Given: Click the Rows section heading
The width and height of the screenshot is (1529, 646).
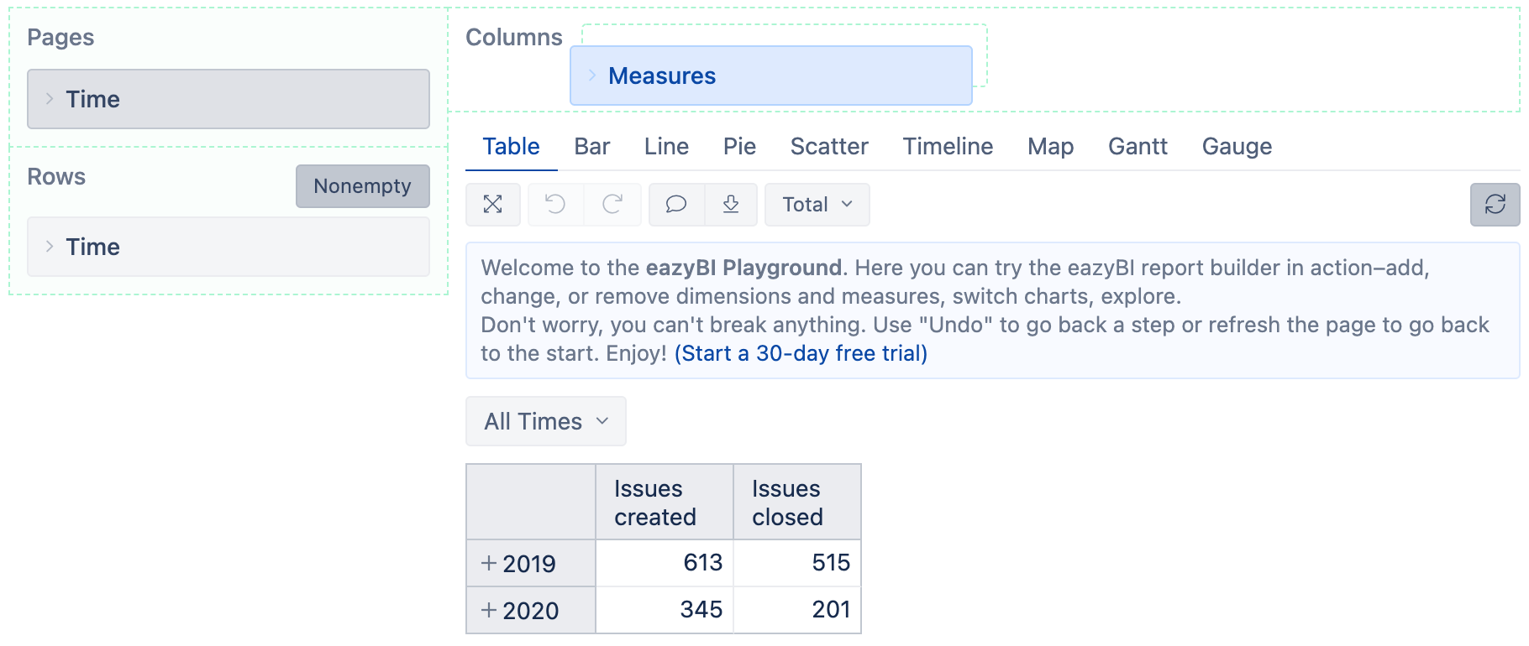Looking at the screenshot, I should point(56,176).
